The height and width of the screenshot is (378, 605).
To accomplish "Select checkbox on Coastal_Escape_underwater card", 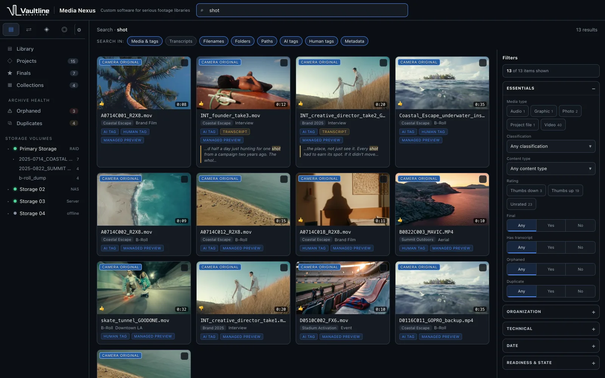I will click(x=483, y=63).
